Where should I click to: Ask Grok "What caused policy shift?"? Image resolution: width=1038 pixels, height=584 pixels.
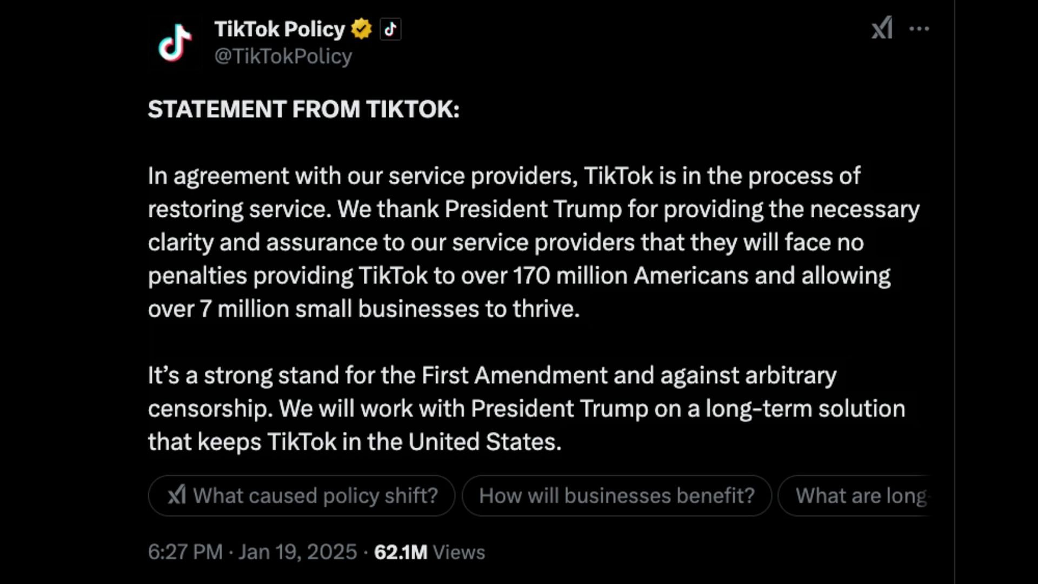[x=302, y=495]
